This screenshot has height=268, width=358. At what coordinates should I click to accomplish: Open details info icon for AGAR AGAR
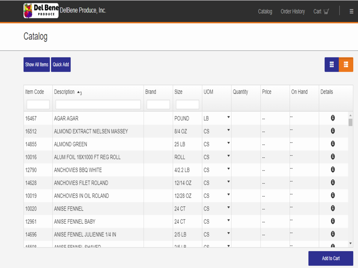[x=333, y=118]
